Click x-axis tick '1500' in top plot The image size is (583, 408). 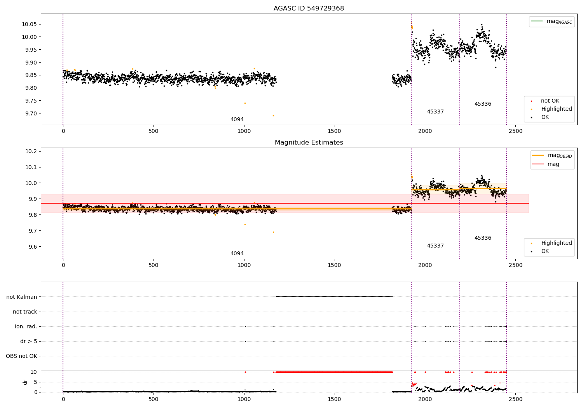coord(334,131)
